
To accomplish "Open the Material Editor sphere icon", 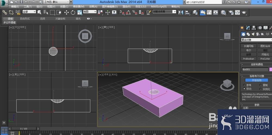I will (x=223, y=12).
